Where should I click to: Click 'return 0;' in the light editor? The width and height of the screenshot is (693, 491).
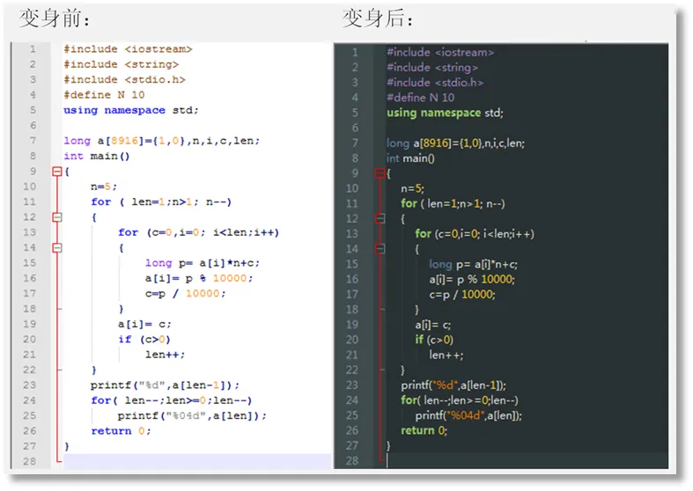(122, 431)
